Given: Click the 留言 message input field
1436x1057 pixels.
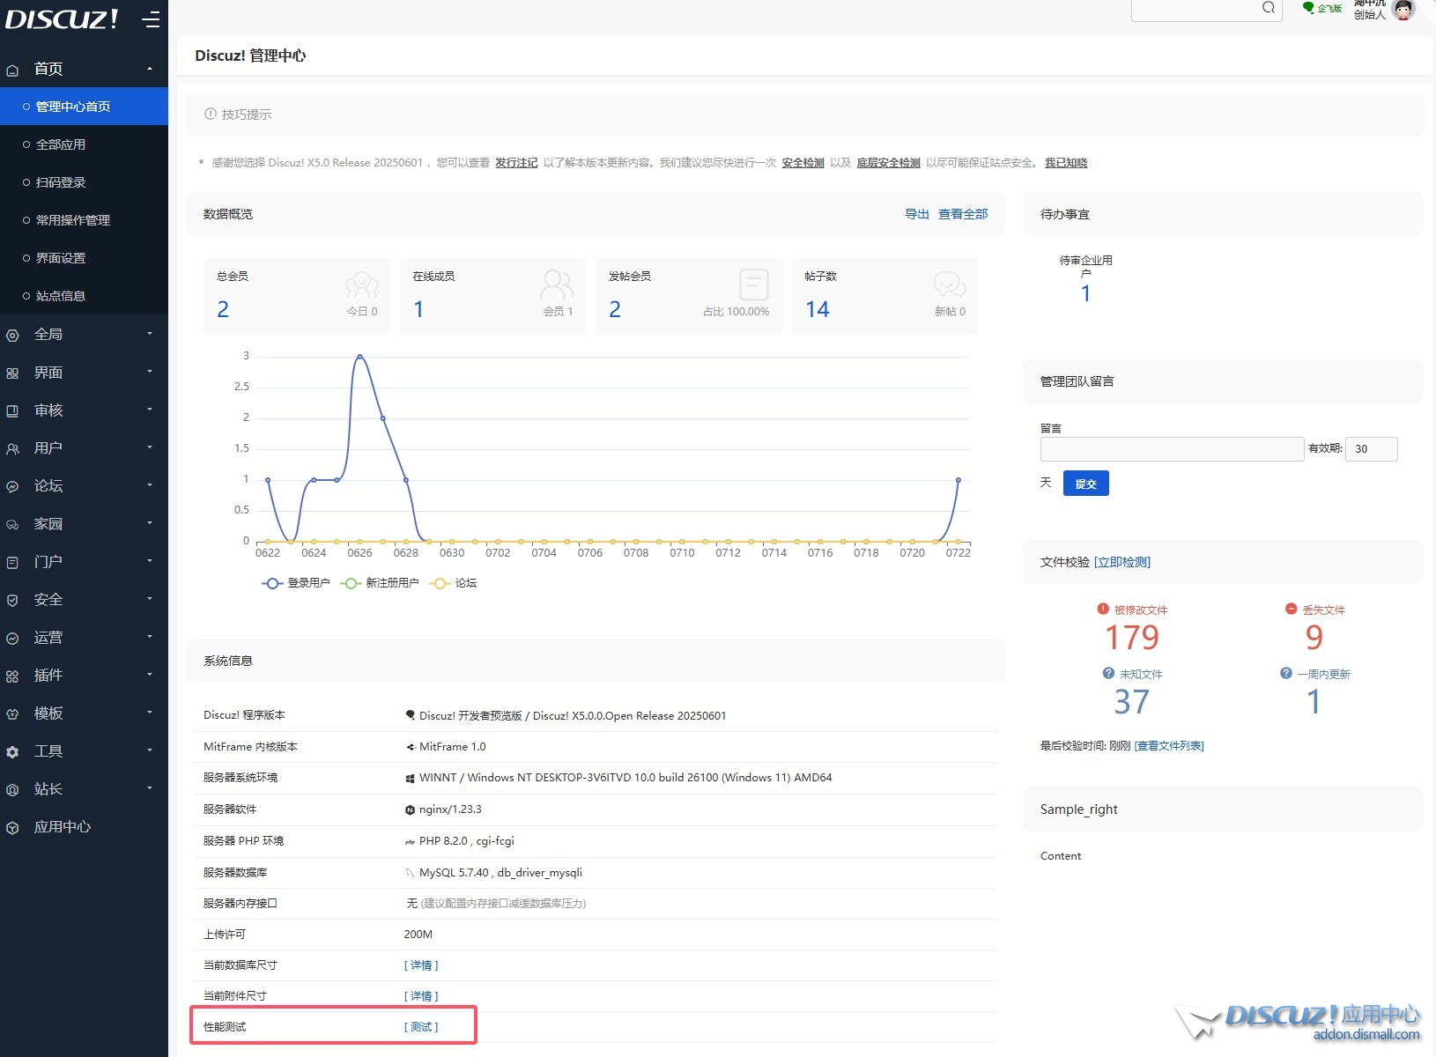Looking at the screenshot, I should coord(1171,449).
